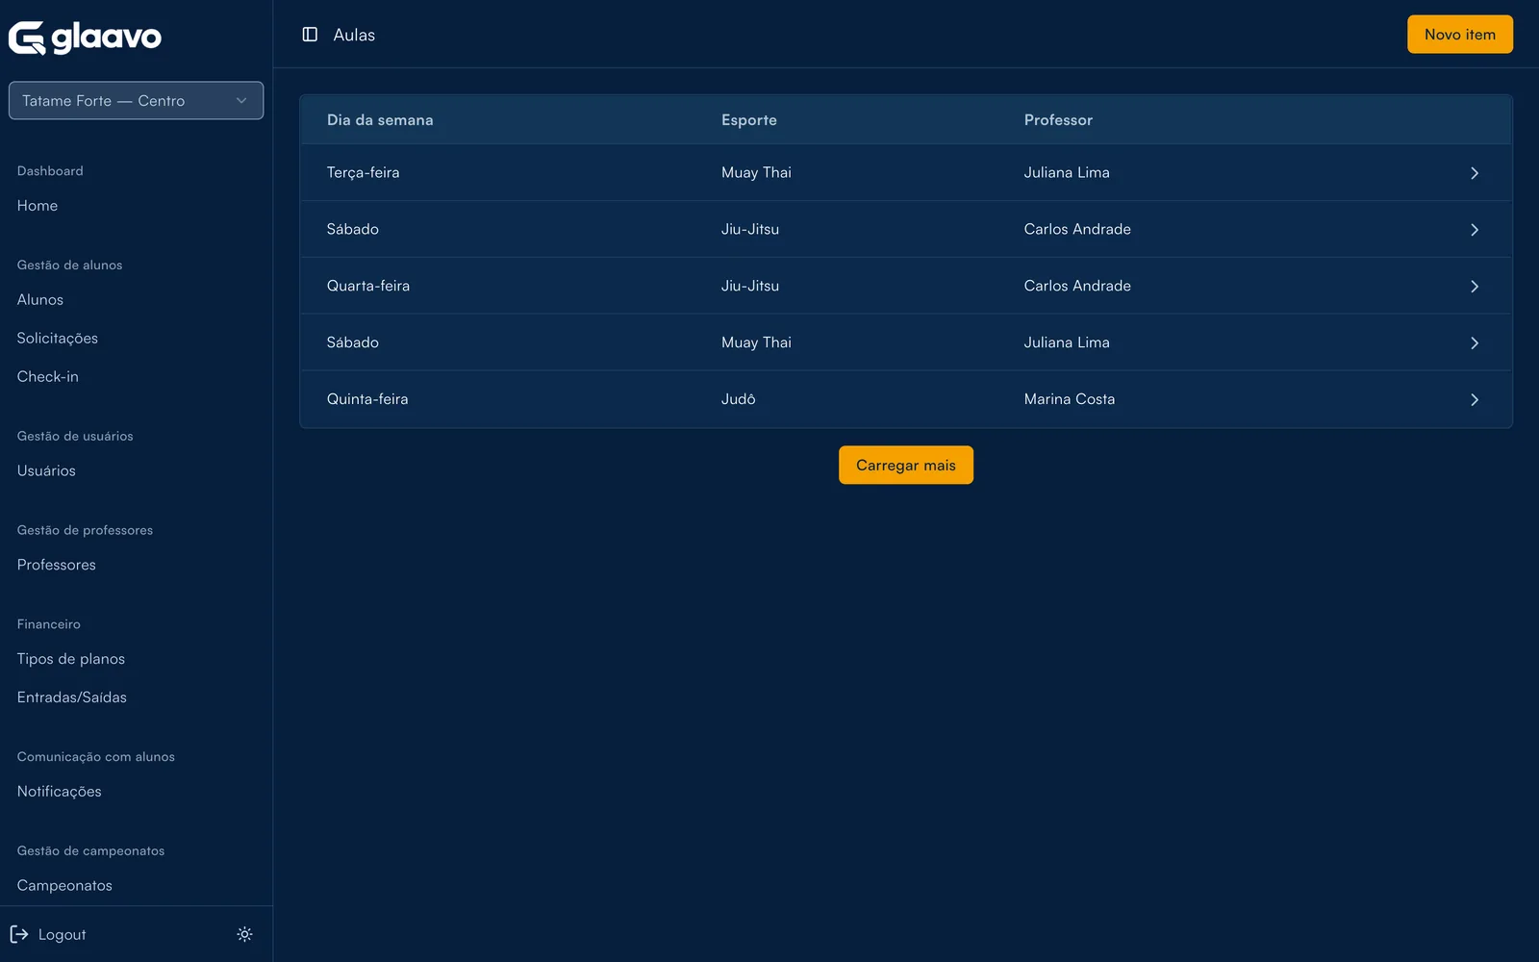This screenshot has height=962, width=1539.
Task: Navigate to Professores section
Action: 57,566
